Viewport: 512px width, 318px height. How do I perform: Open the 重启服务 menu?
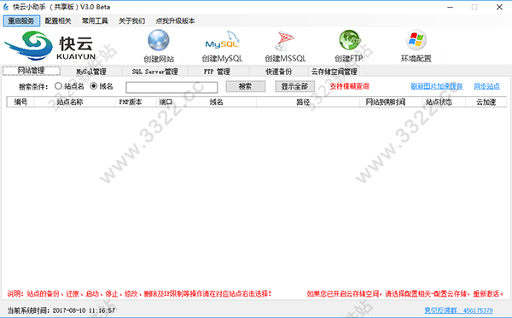tap(21, 20)
